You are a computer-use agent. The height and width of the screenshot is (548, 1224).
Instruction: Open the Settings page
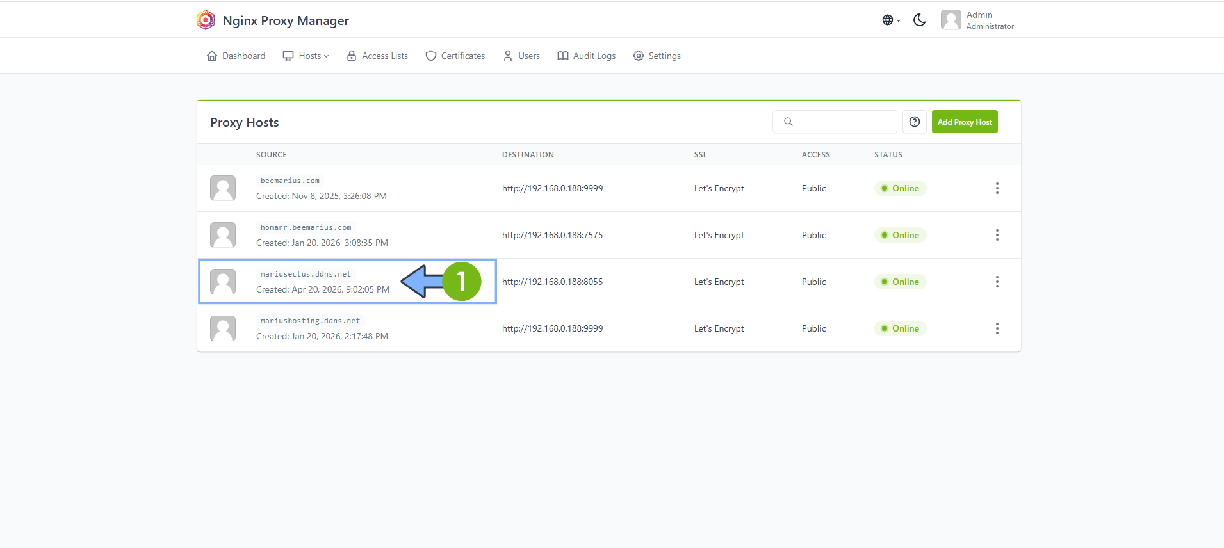point(657,56)
